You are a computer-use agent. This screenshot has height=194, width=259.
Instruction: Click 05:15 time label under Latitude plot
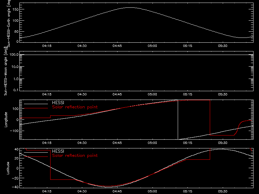pos(187,191)
